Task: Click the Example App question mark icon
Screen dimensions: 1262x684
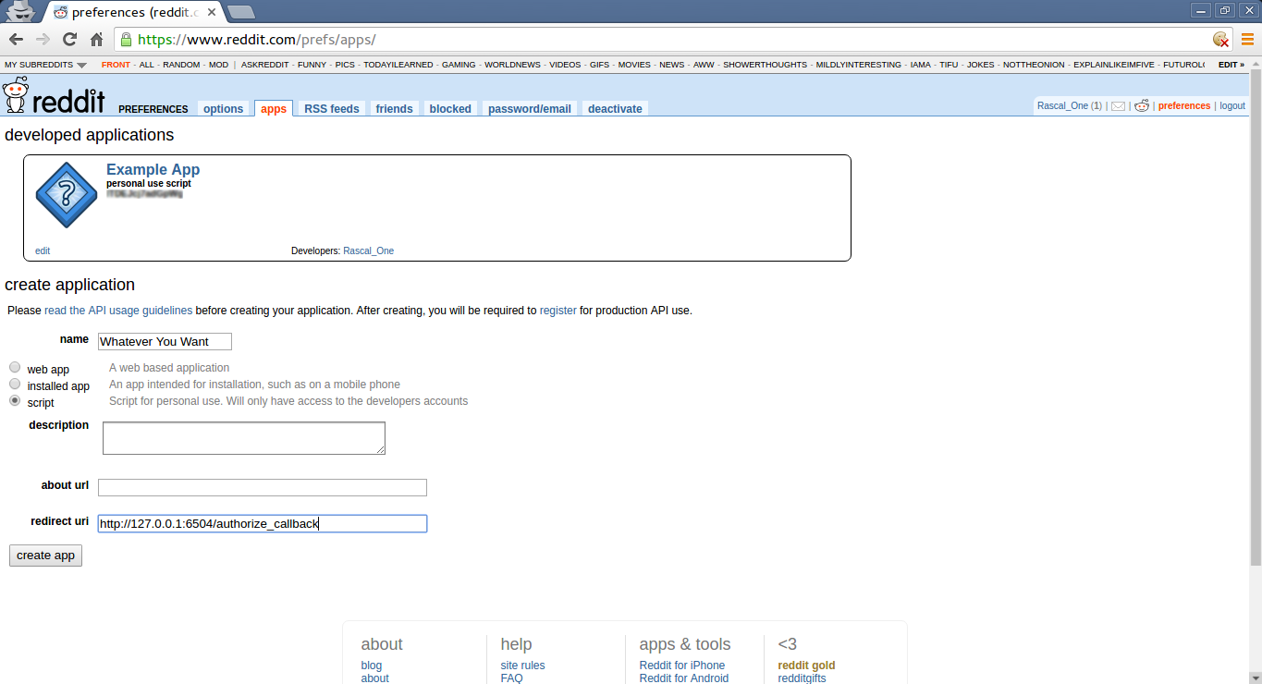Action: 66,195
